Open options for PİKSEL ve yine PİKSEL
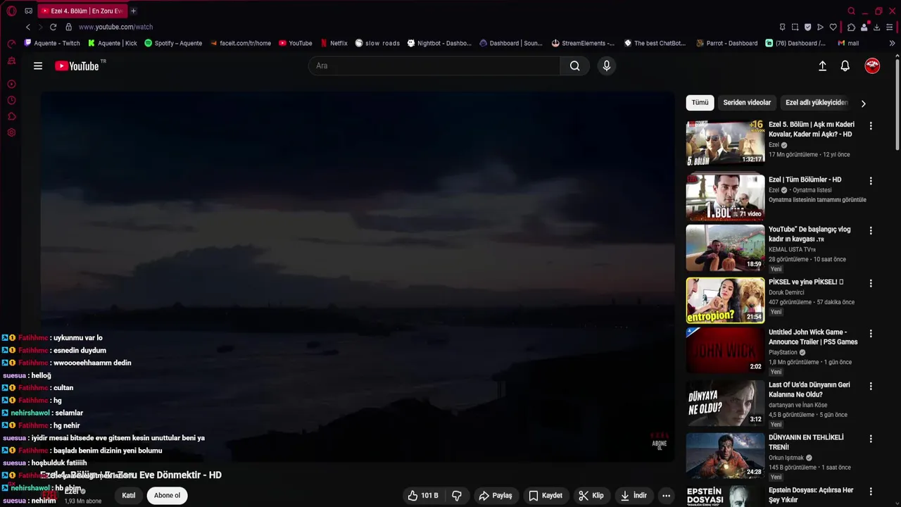Viewport: 901px width, 507px height. click(x=871, y=283)
